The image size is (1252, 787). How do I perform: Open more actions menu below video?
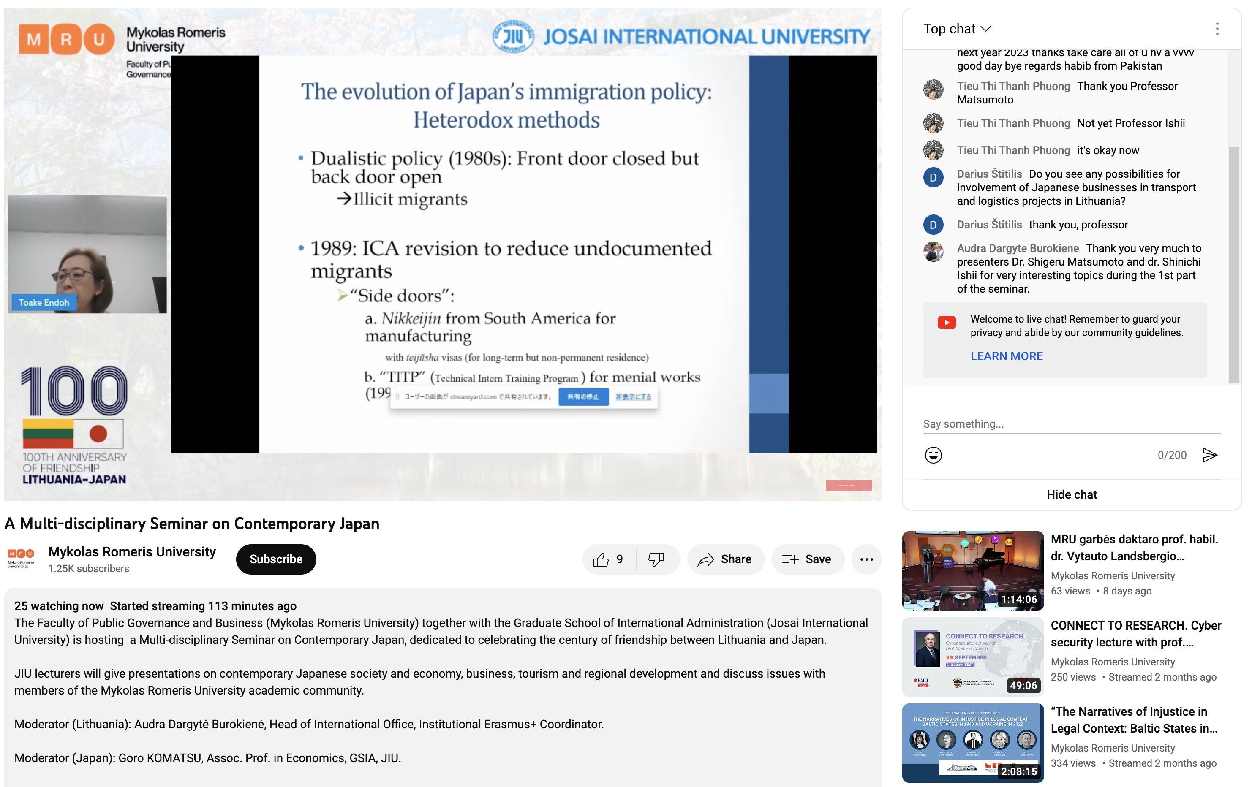coord(866,559)
